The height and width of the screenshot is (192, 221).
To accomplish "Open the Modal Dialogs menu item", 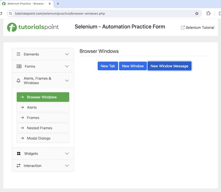I will (x=43, y=138).
